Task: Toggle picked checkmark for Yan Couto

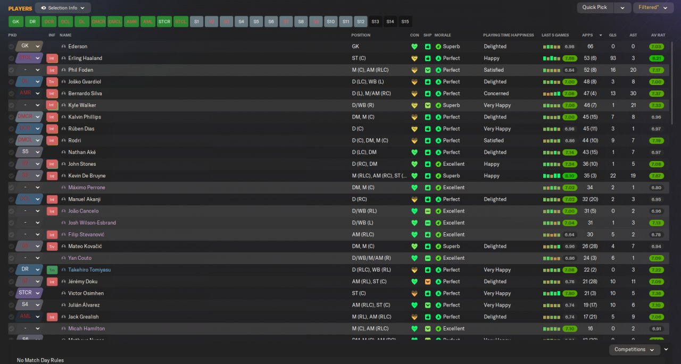Action: [x=11, y=258]
